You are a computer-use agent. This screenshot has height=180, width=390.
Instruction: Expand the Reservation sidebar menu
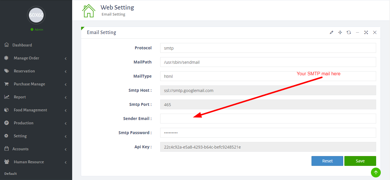click(24, 71)
